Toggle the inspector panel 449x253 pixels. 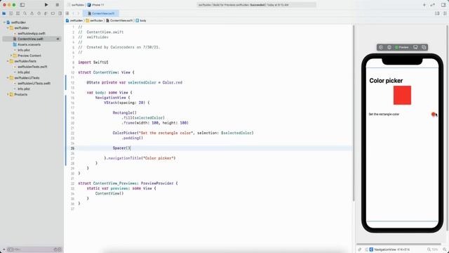point(443,5)
